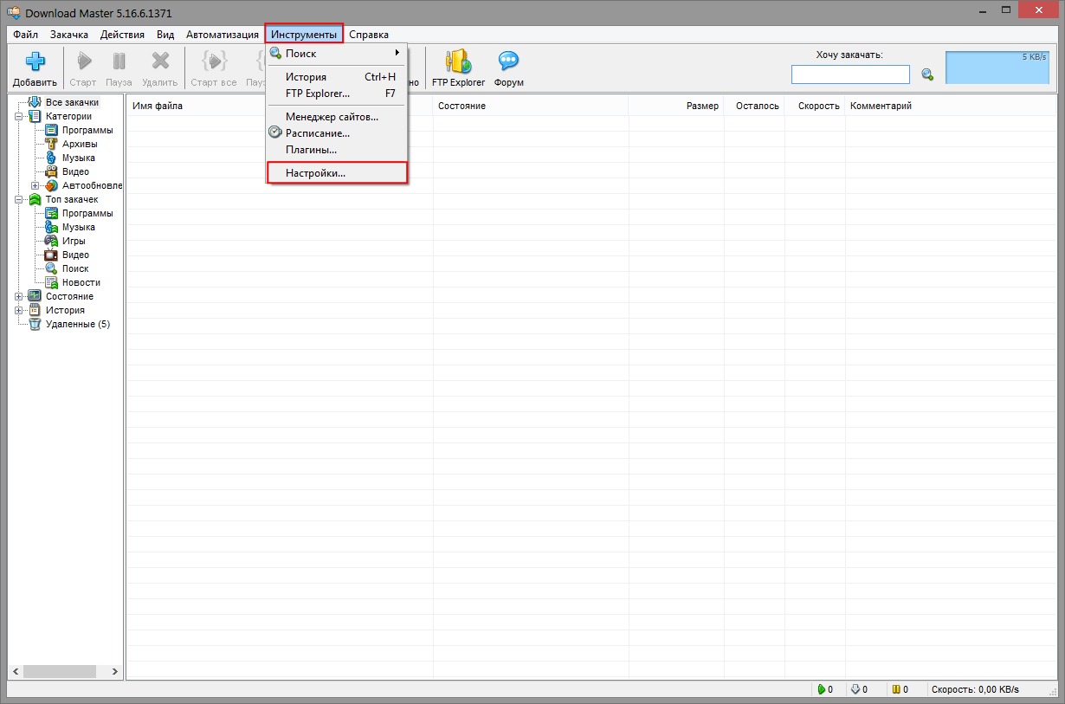Click the green active downloads status icon

pos(821,689)
